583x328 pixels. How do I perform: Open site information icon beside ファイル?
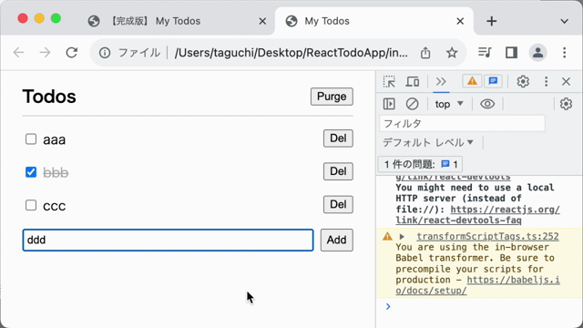point(105,53)
